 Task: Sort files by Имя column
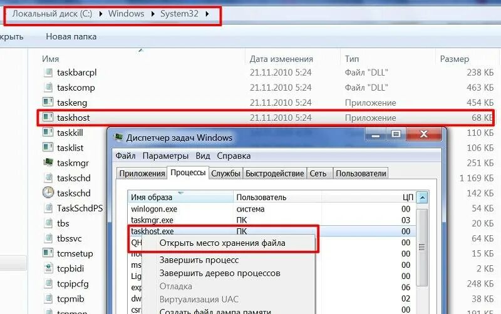click(x=51, y=59)
